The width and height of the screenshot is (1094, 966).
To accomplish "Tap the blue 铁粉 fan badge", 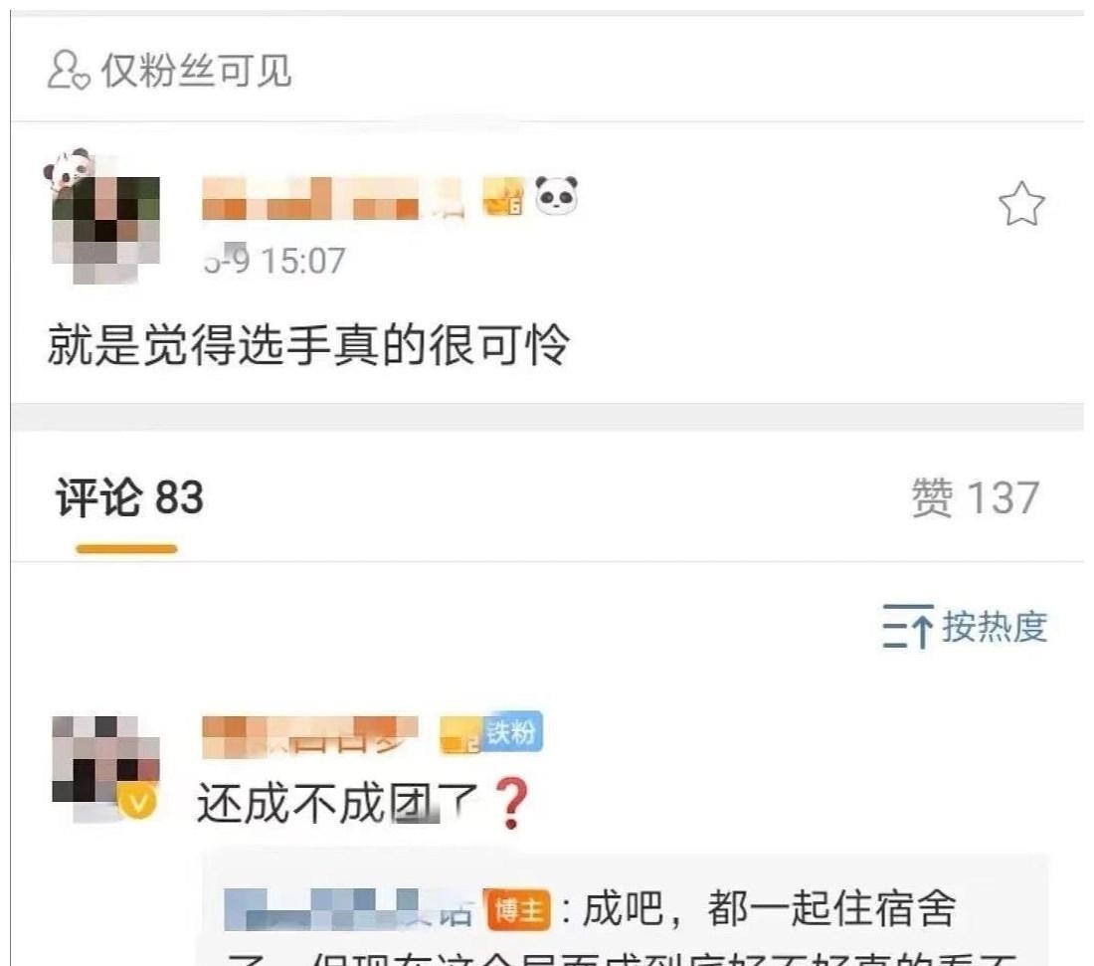I will tap(512, 732).
